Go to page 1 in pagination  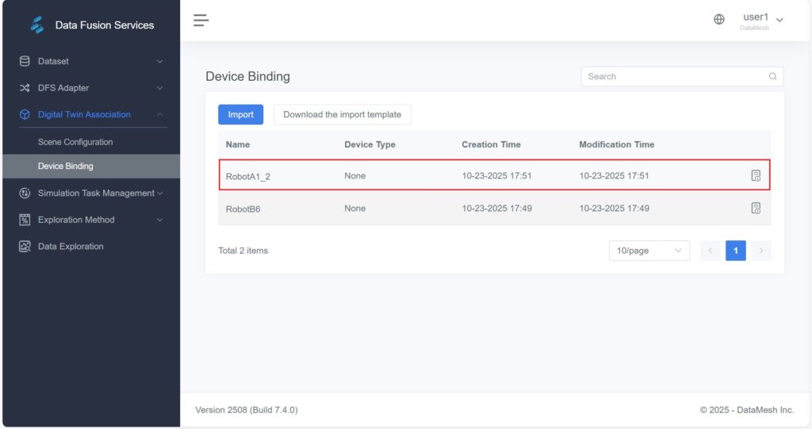pyautogui.click(x=735, y=251)
